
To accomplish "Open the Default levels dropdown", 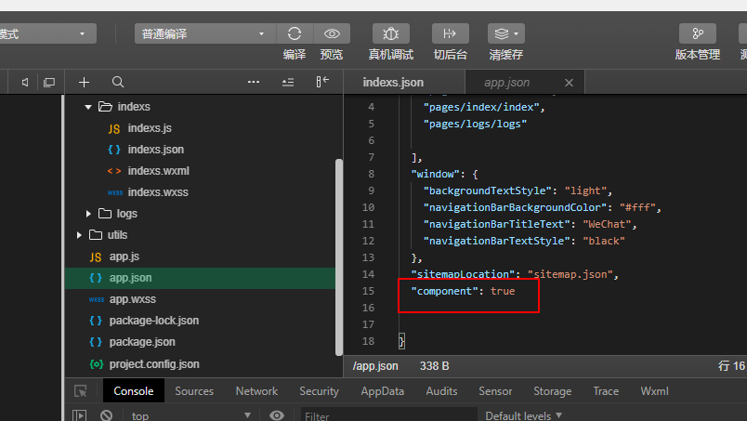I will pyautogui.click(x=524, y=415).
